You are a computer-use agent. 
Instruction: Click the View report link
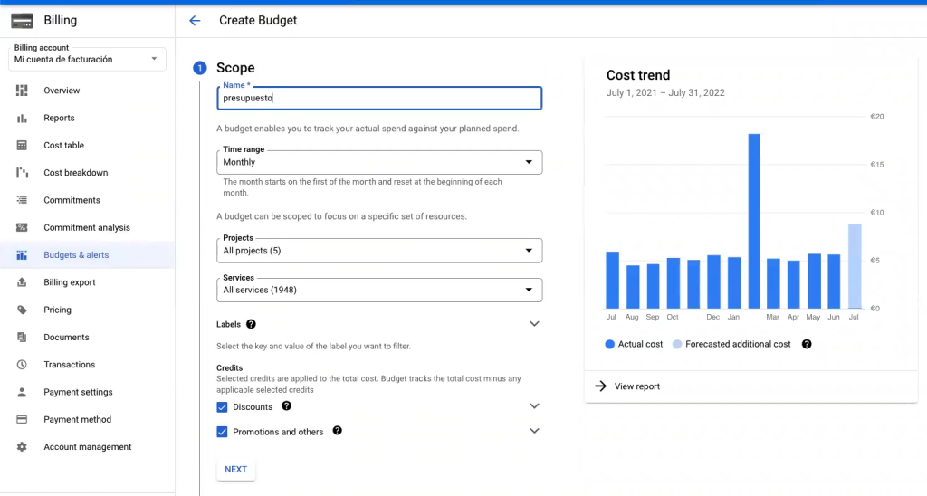[636, 386]
